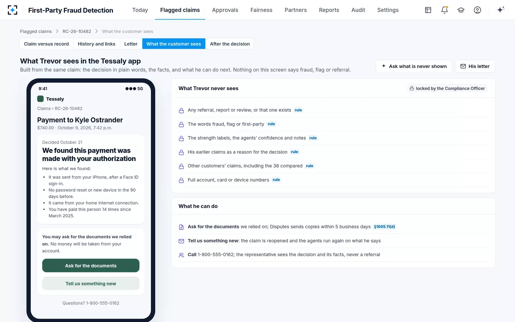Viewport: 515px width, 322px height.
Task: Open History and links subtab
Action: 97,44
